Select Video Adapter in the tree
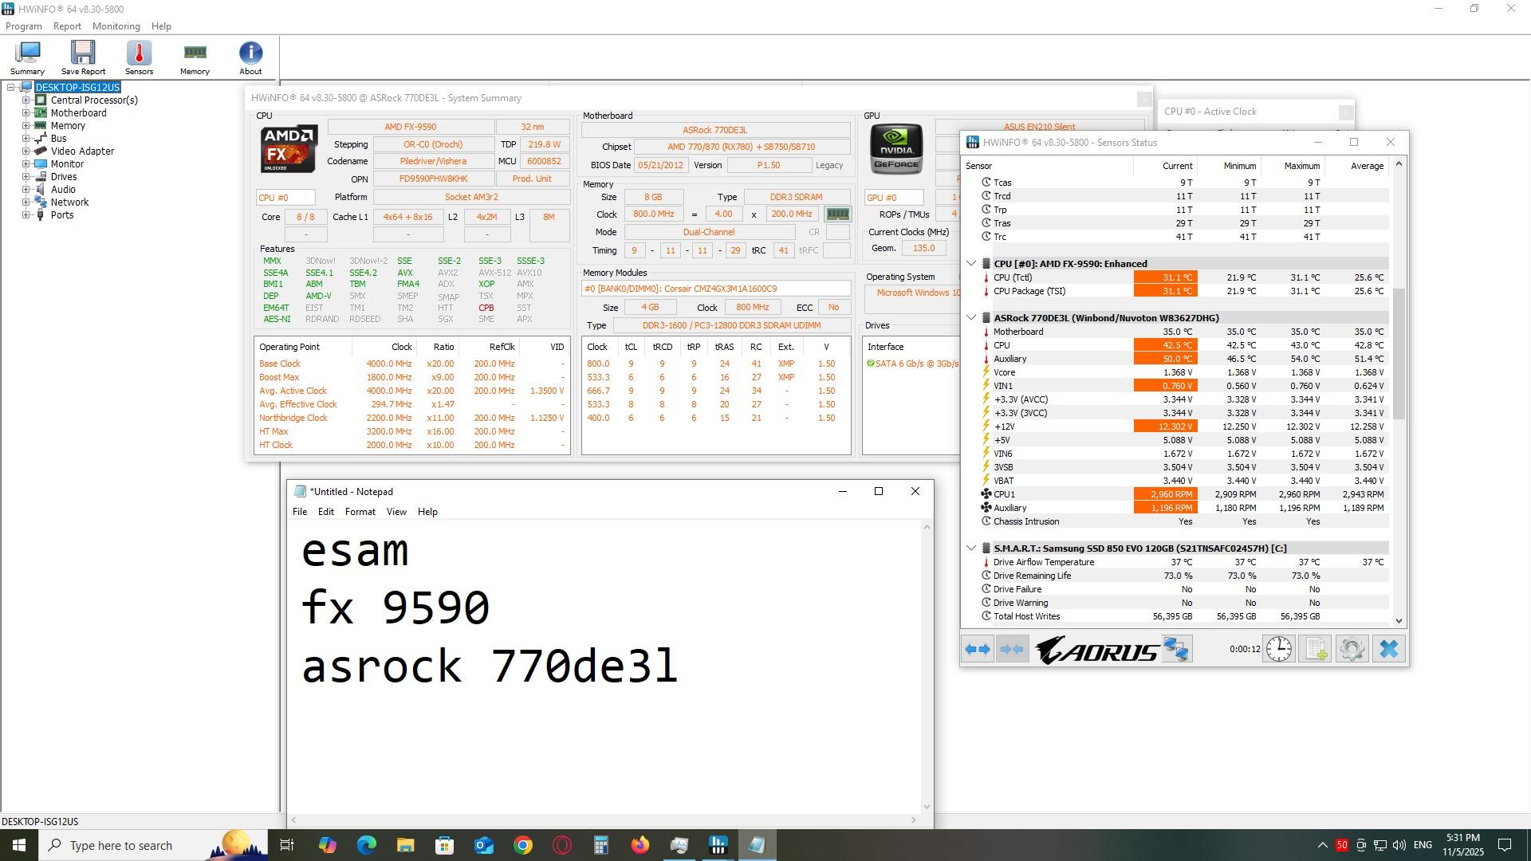 (82, 151)
